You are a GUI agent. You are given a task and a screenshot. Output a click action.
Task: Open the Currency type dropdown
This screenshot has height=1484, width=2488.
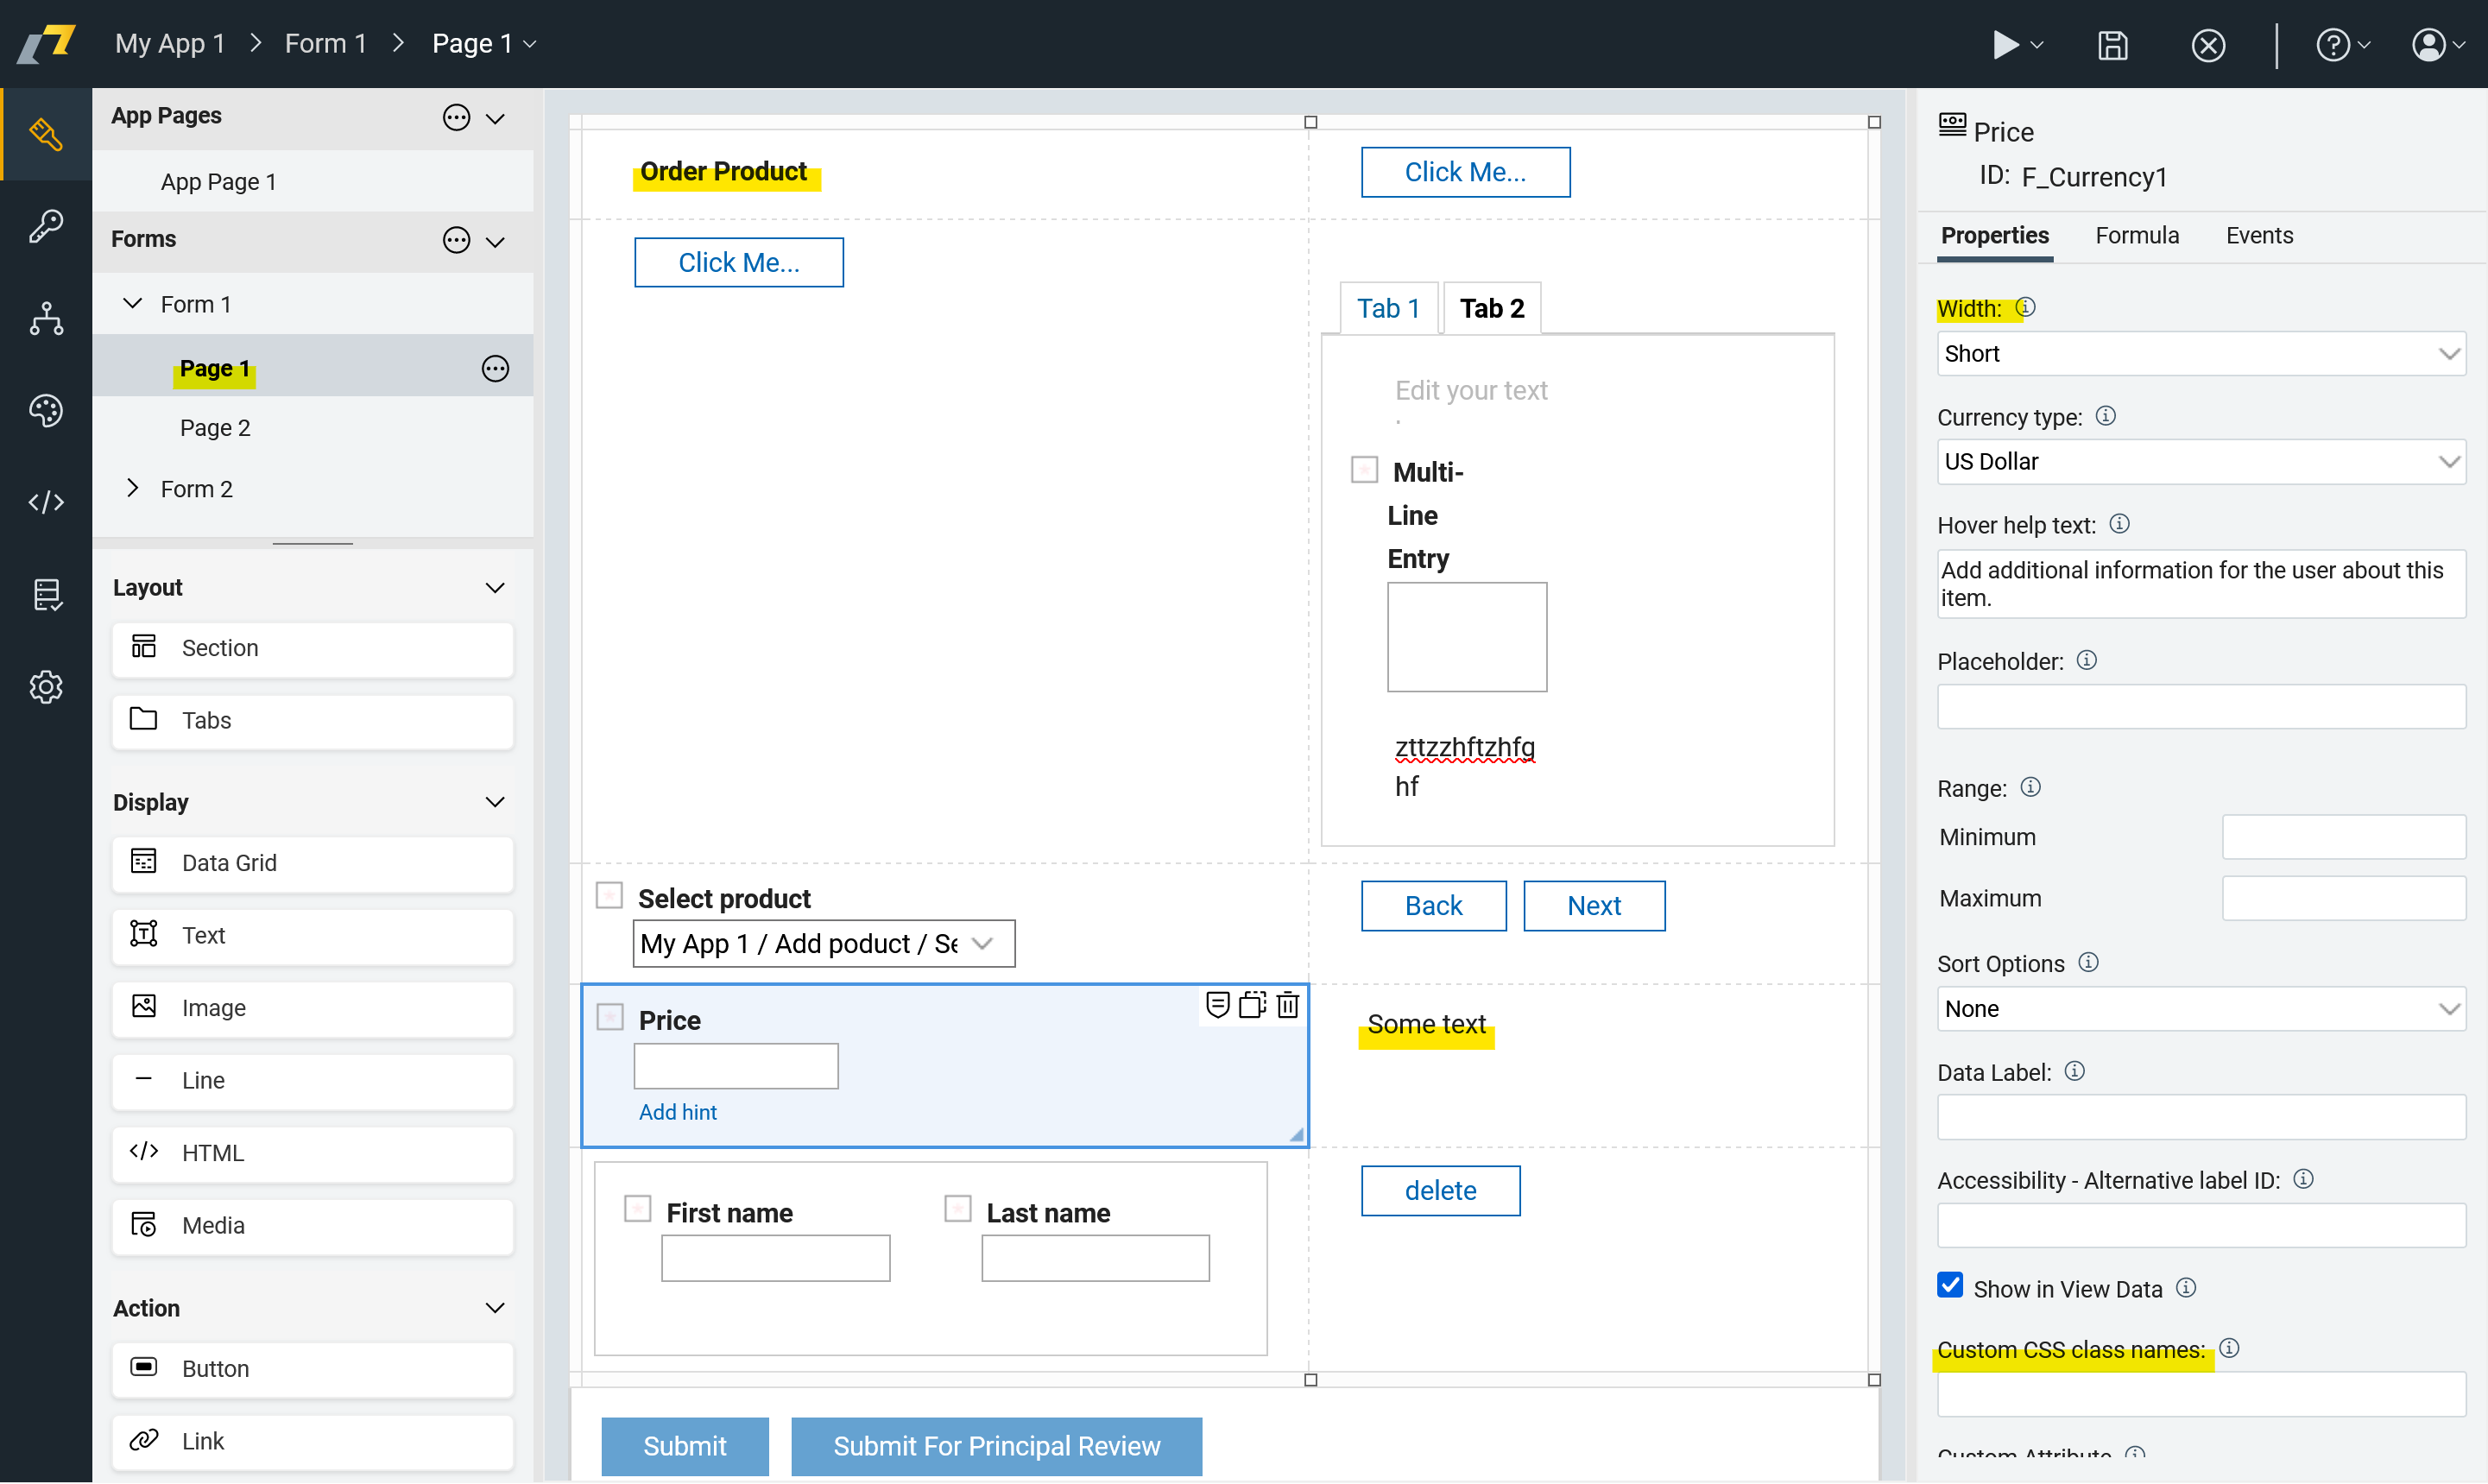click(2200, 462)
